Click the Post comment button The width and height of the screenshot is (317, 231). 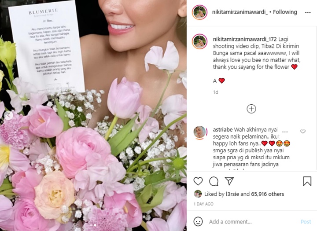(x=306, y=222)
